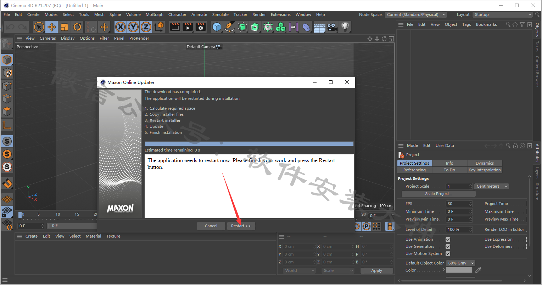Expand the Color parameter arrow
Image resolution: width=542 pixels, height=285 pixels.
[x=444, y=270]
